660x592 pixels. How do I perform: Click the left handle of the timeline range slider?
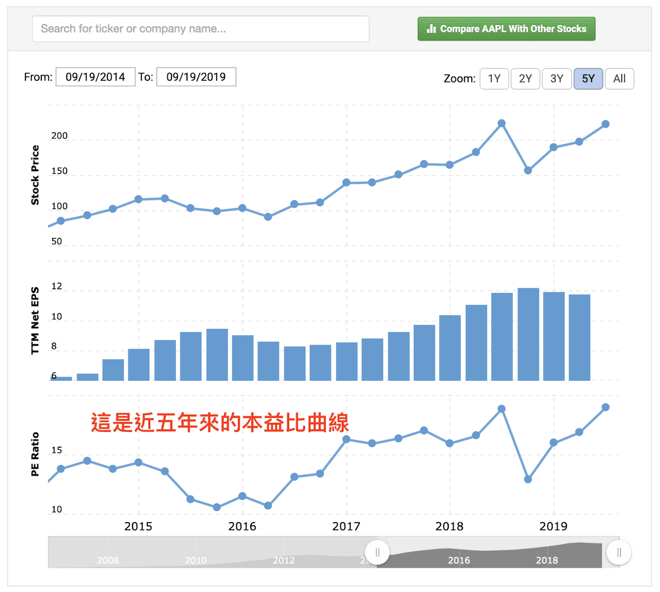(377, 552)
